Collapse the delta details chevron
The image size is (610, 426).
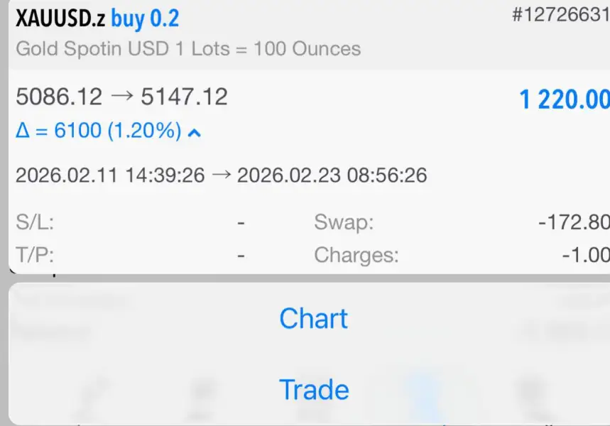pyautogui.click(x=194, y=132)
